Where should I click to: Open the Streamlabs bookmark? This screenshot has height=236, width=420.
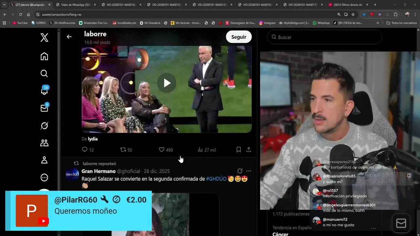94,23
